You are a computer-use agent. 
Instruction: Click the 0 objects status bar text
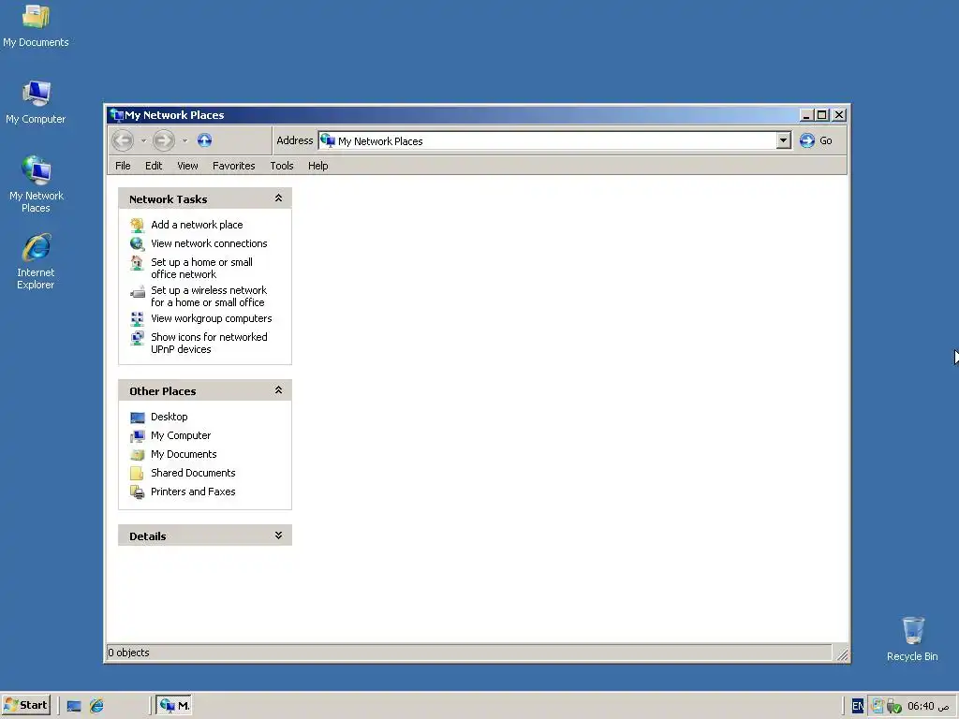point(128,653)
